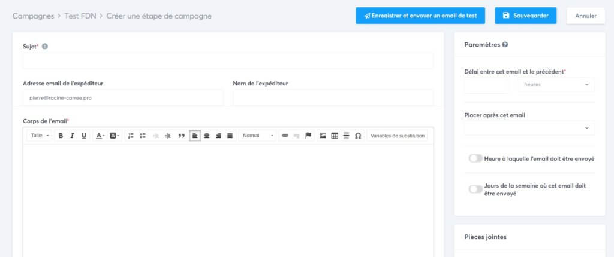Decrease the indent

[x=156, y=136]
